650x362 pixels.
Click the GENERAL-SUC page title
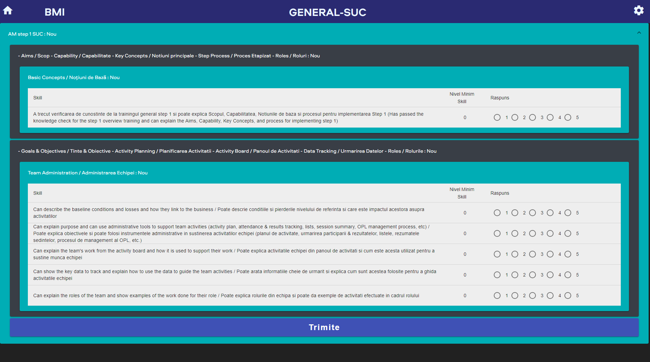pyautogui.click(x=327, y=13)
